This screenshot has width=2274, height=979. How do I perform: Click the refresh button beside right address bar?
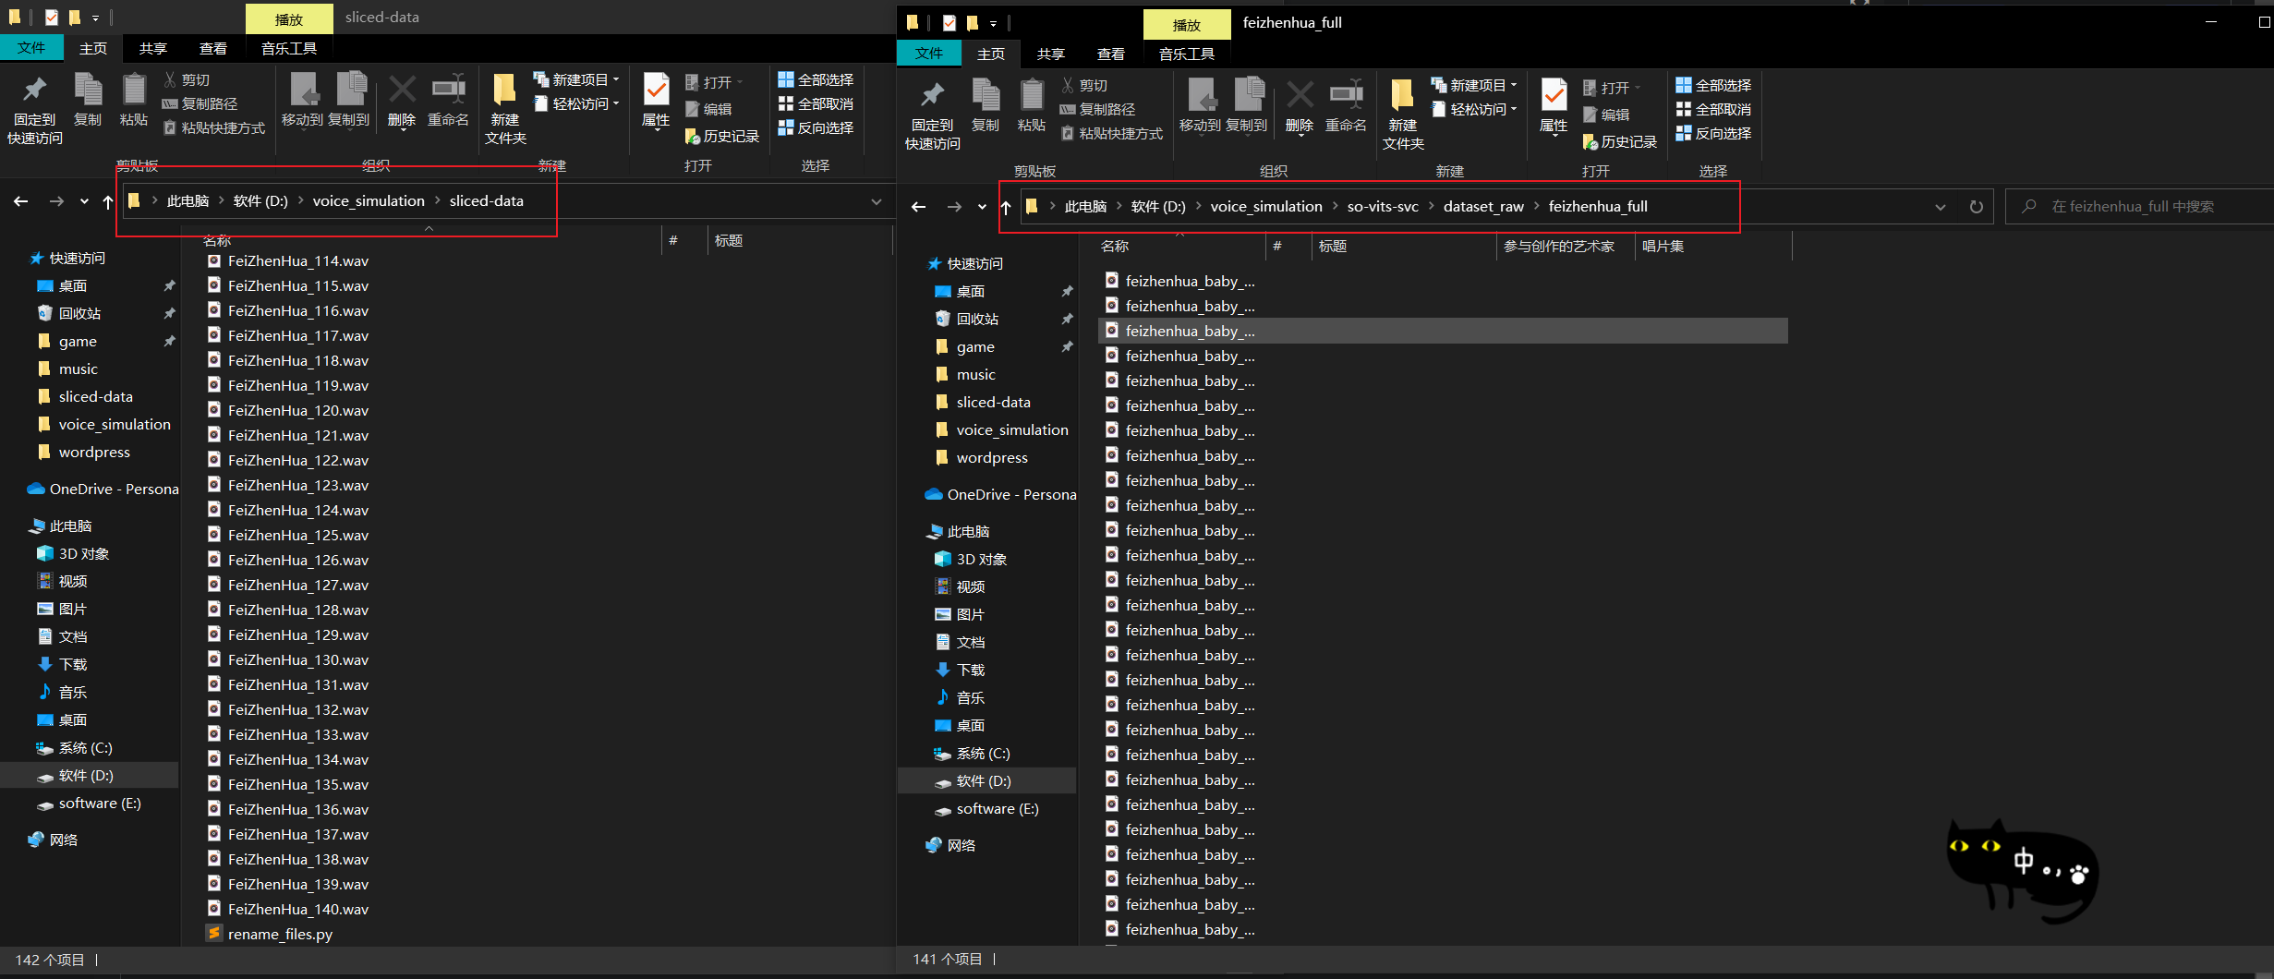[1976, 207]
